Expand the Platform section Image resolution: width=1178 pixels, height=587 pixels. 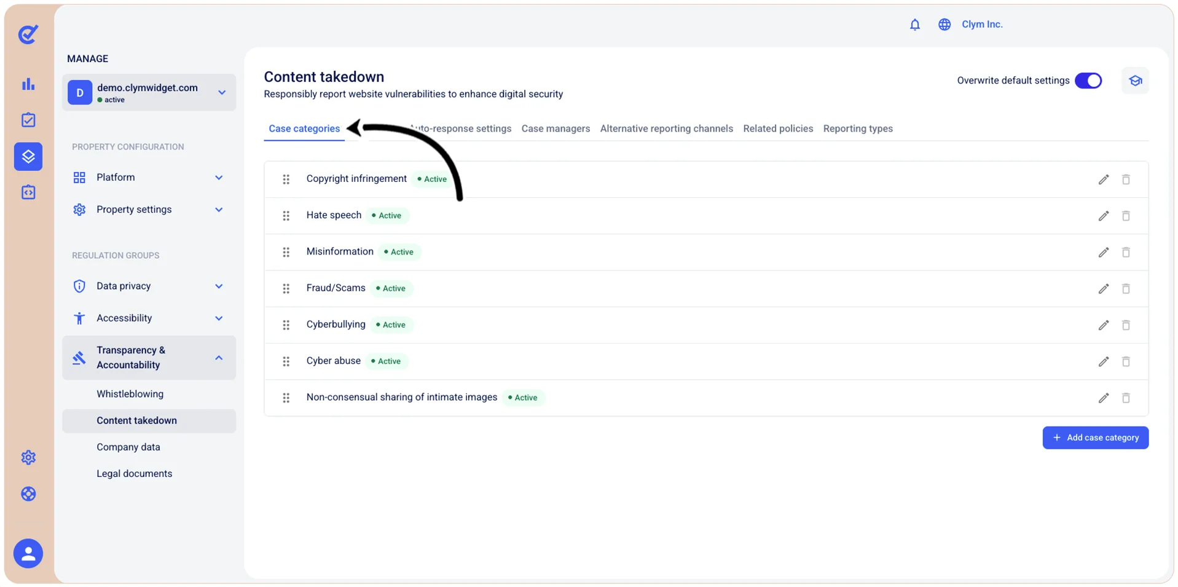click(x=149, y=178)
